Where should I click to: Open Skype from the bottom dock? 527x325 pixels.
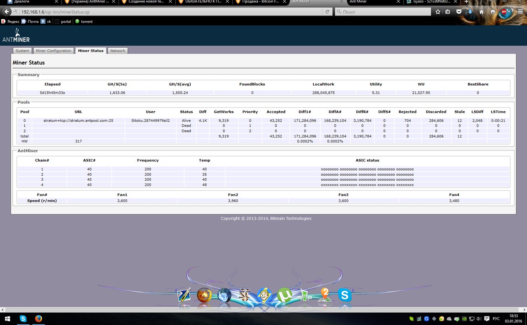click(x=345, y=295)
